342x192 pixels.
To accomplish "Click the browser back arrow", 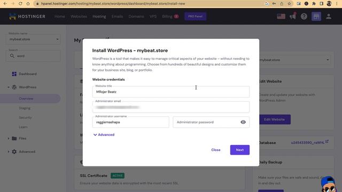I will (x=5, y=4).
